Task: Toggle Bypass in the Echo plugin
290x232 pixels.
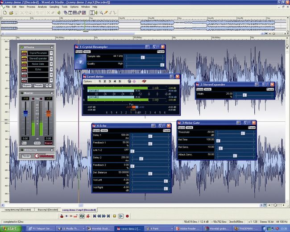Action: click(x=96, y=130)
